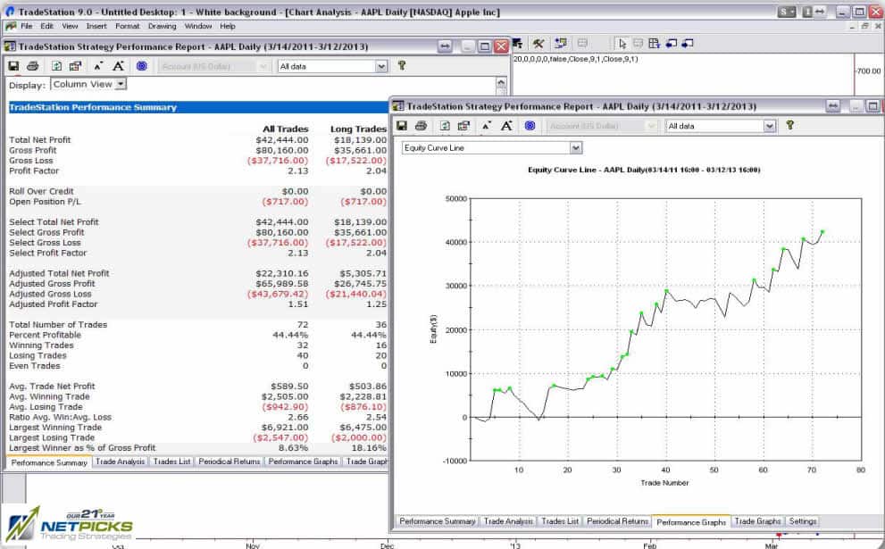Switch to Trade Analysis tab in left report

tap(121, 462)
